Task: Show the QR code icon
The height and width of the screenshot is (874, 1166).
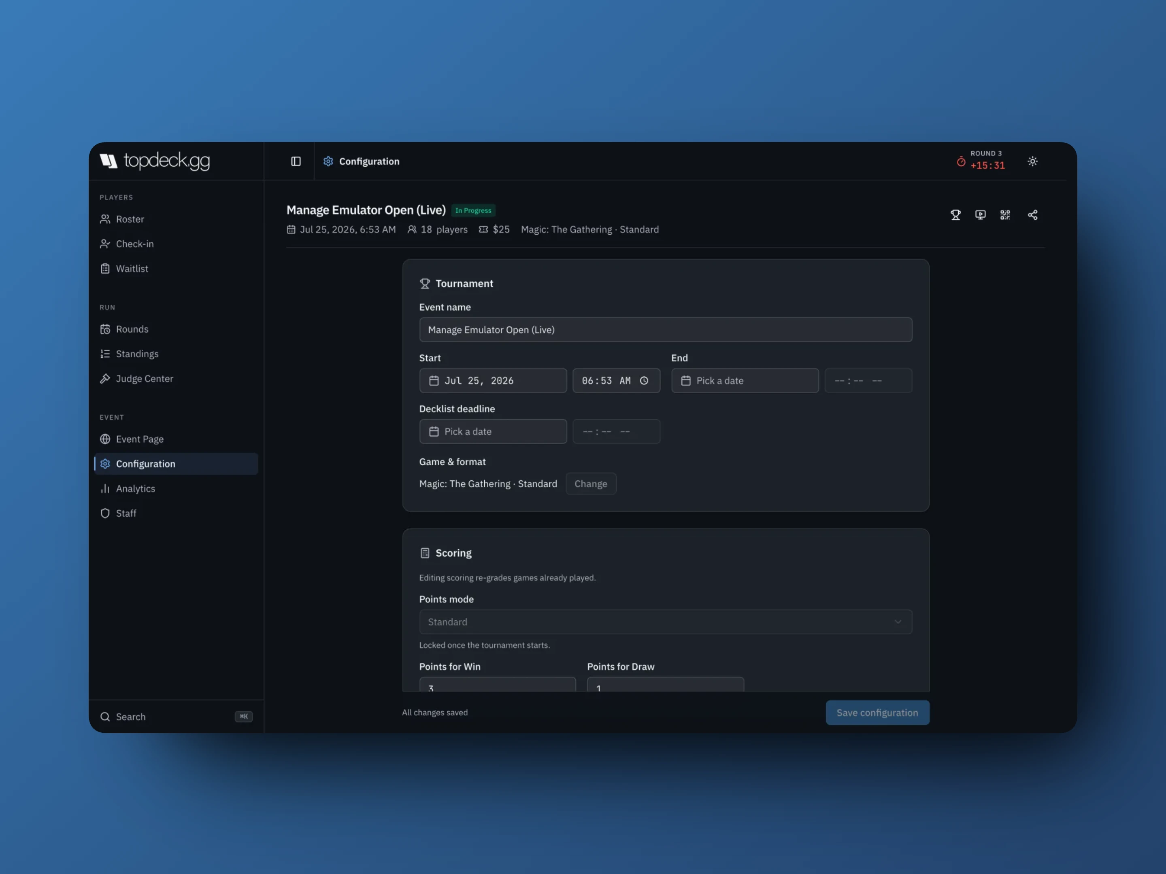Action: [1005, 215]
